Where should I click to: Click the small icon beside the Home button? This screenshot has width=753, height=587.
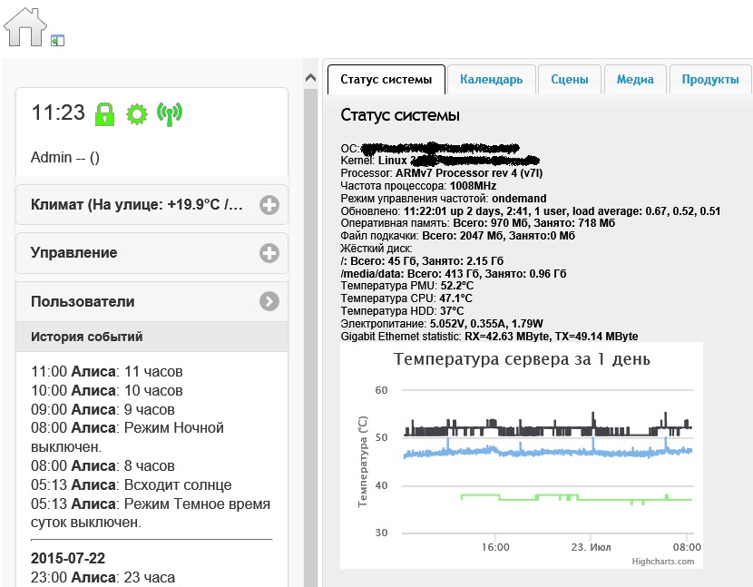(x=57, y=39)
